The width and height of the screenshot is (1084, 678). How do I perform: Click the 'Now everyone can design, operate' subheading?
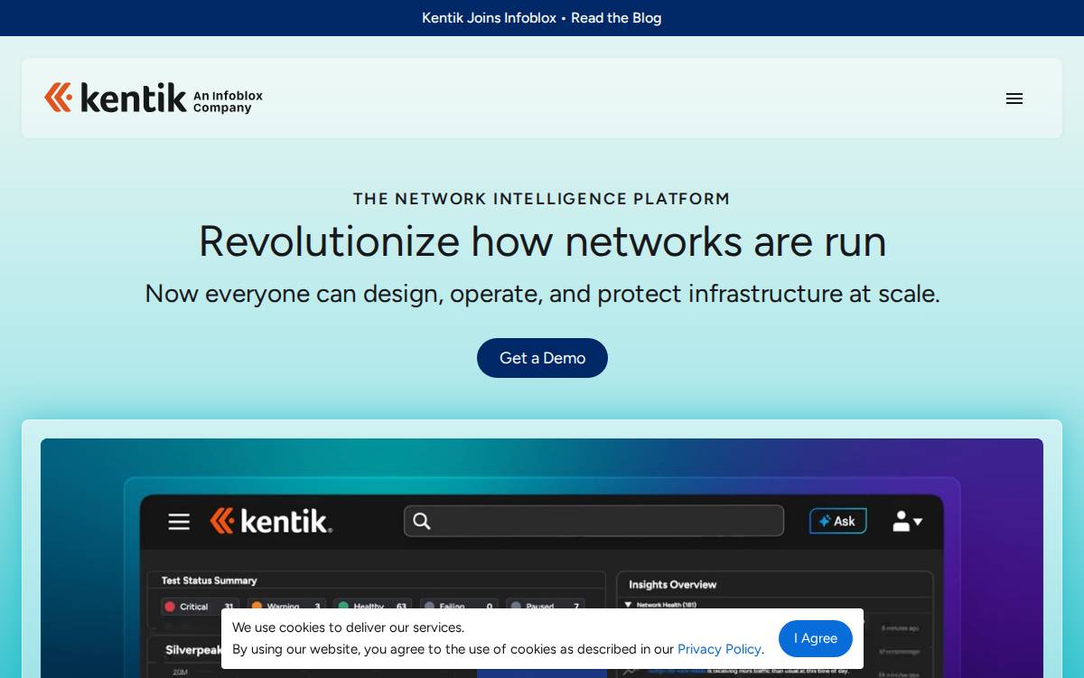(542, 294)
